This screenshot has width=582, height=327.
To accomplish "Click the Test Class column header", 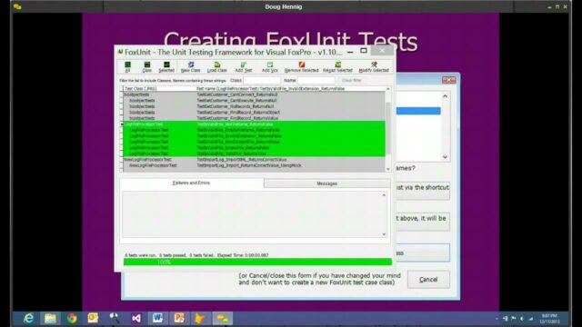I will pos(159,89).
